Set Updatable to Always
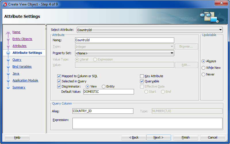The image size is (230, 144). (203, 61)
